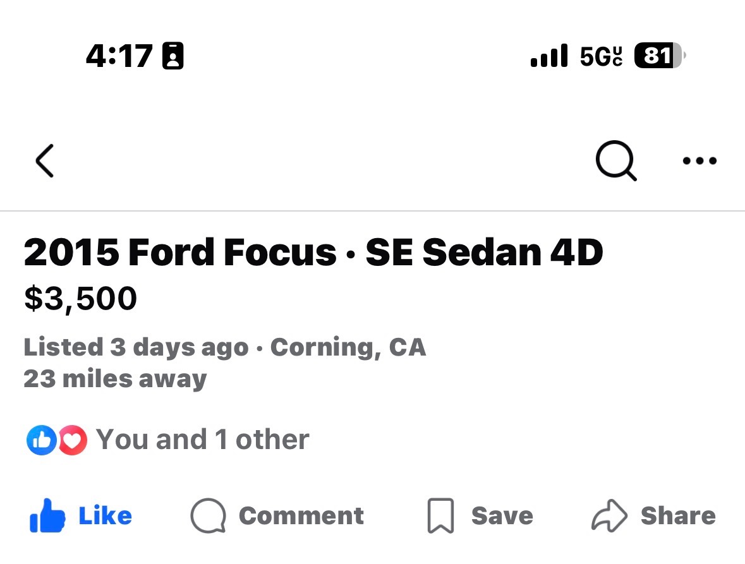Tap the back arrow chevron
Viewport: 745px width, 564px height.
tap(45, 161)
